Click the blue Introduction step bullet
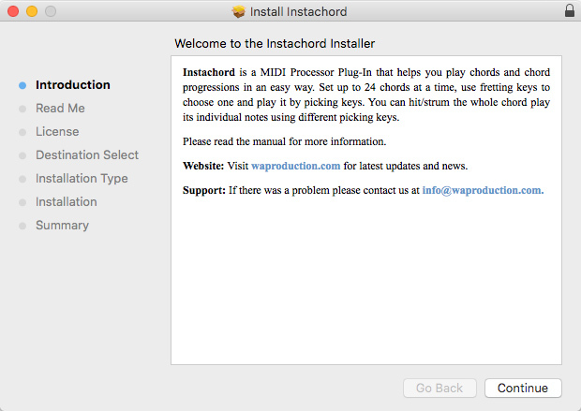The width and height of the screenshot is (581, 411). pyautogui.click(x=22, y=85)
